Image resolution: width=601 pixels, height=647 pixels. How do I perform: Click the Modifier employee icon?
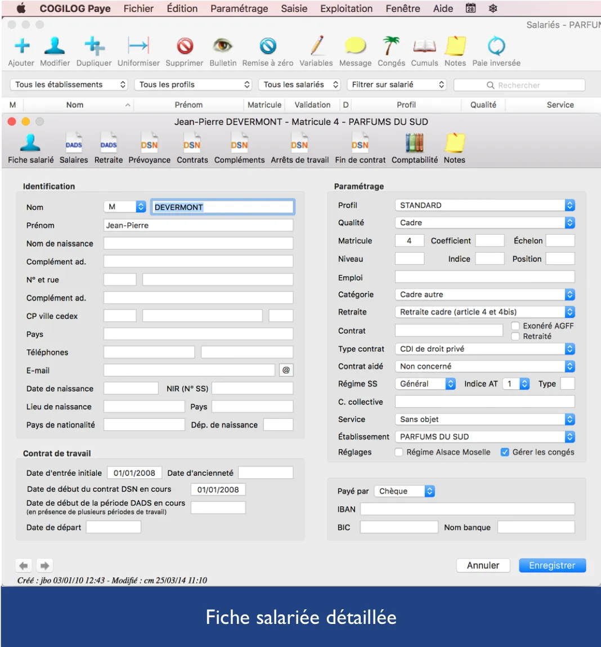point(55,46)
